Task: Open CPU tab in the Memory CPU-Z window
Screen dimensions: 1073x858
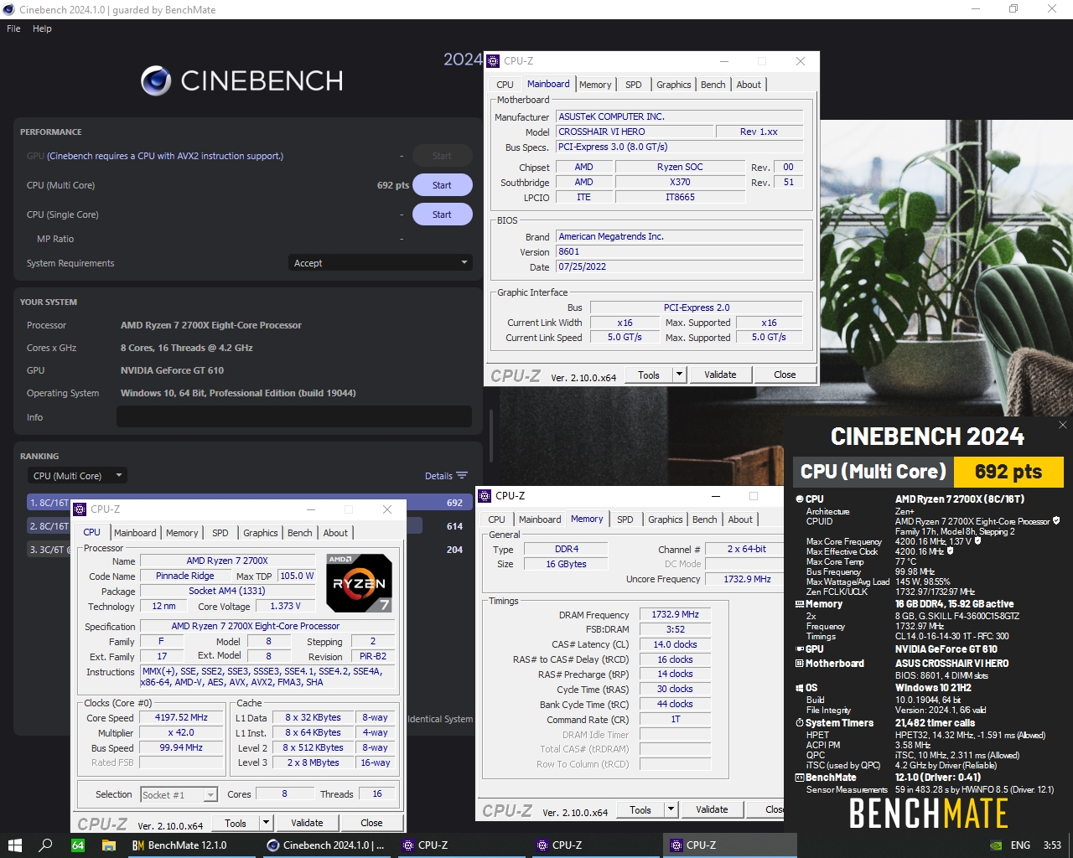Action: tap(497, 519)
